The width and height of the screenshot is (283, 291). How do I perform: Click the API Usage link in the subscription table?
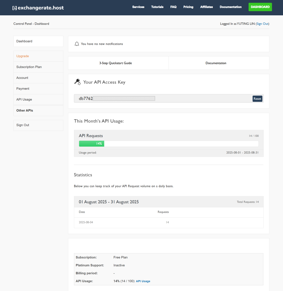coord(143,281)
